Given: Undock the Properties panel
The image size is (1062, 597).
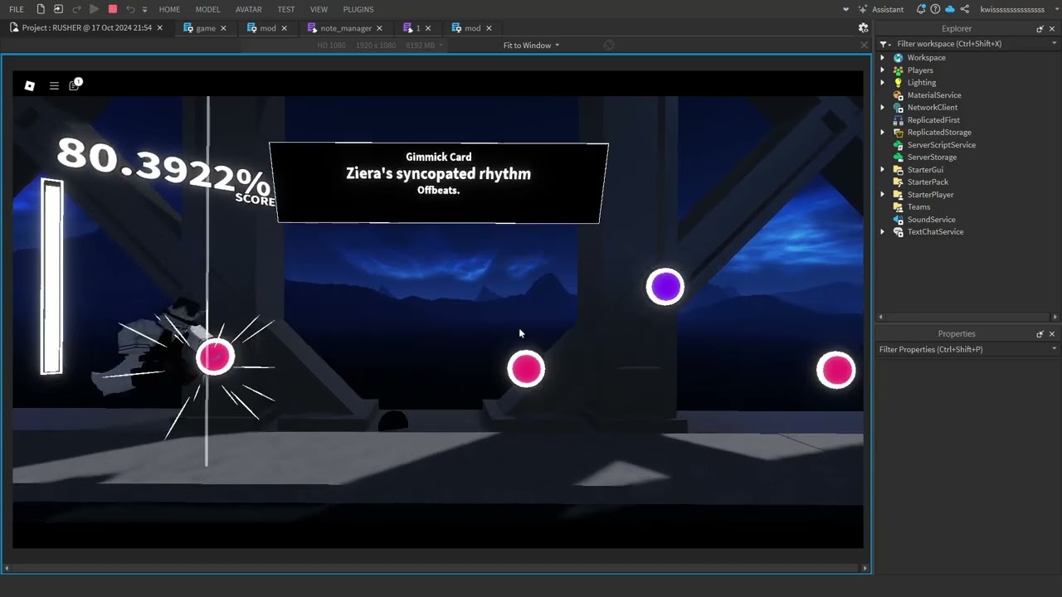Looking at the screenshot, I should pyautogui.click(x=1040, y=334).
